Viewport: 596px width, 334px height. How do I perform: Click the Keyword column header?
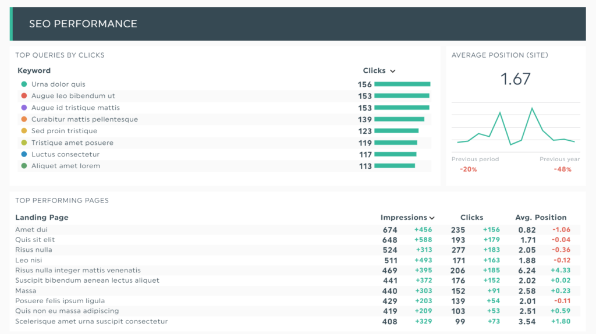[x=34, y=70]
